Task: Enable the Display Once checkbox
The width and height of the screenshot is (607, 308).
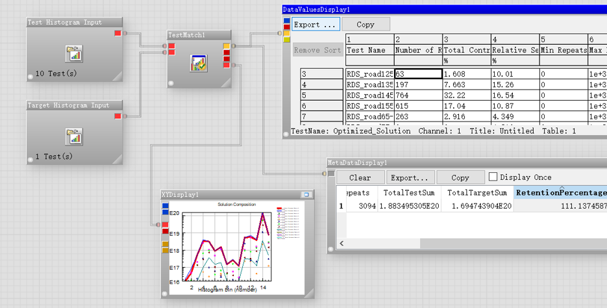Action: pos(493,177)
